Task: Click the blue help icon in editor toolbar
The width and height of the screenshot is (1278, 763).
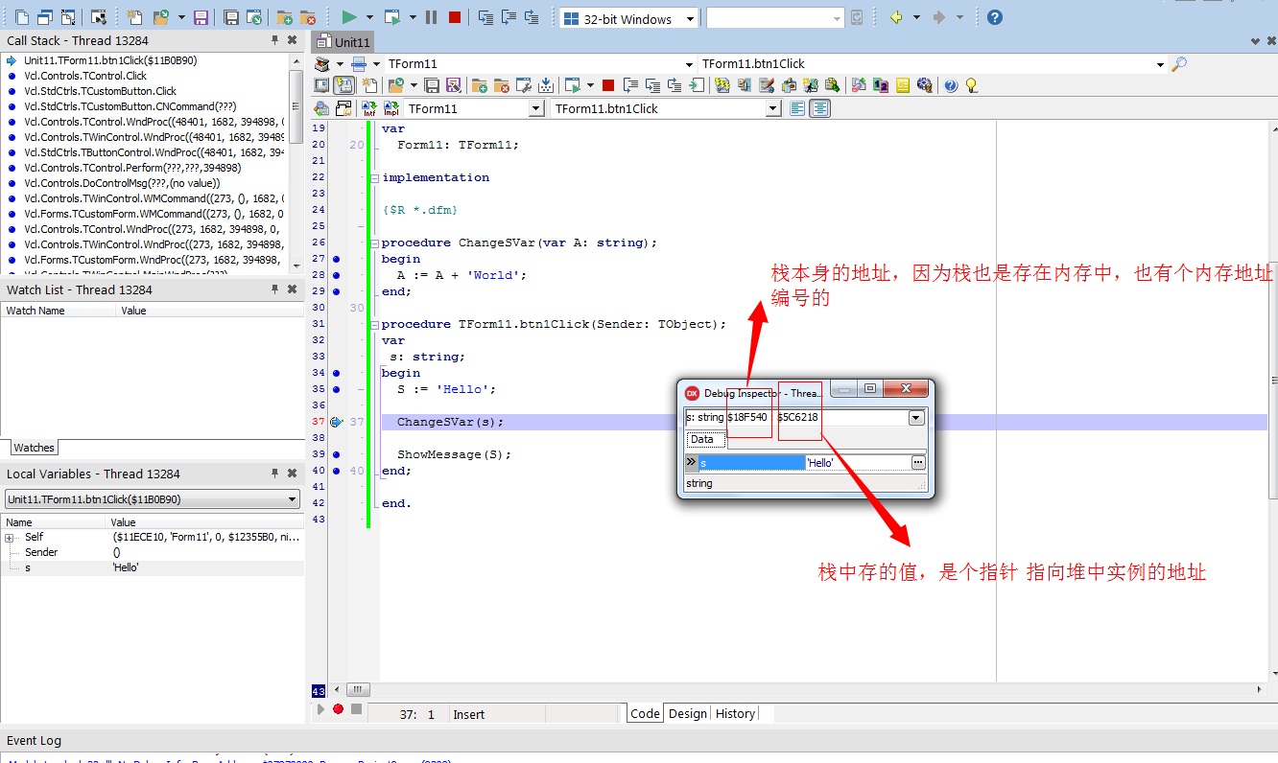Action: pyautogui.click(x=951, y=85)
